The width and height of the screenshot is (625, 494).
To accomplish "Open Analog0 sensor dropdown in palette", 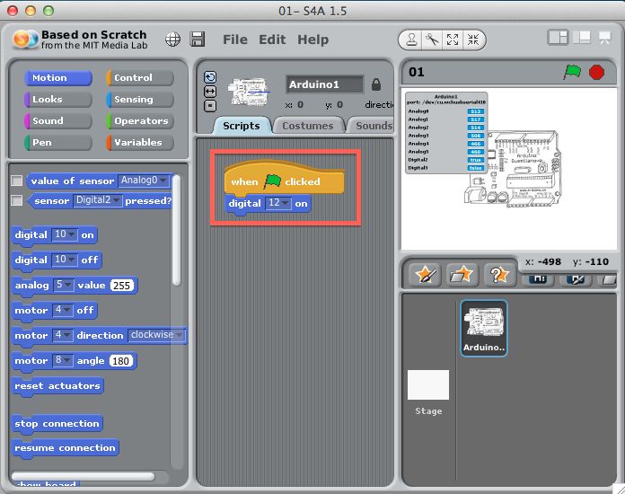I will 144,181.
